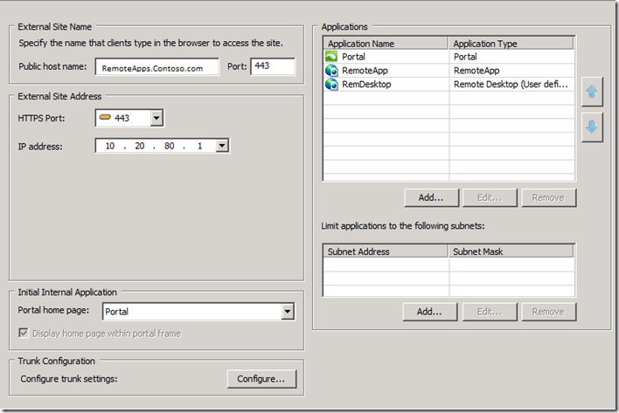Click Edit under the Applications list
Viewport: 619px width, 413px height.
click(x=490, y=197)
